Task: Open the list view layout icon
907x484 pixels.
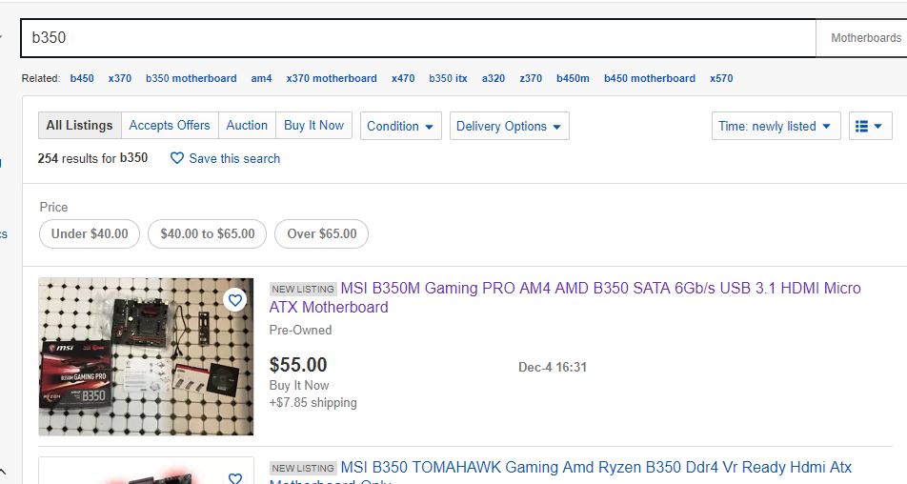Action: pyautogui.click(x=870, y=126)
